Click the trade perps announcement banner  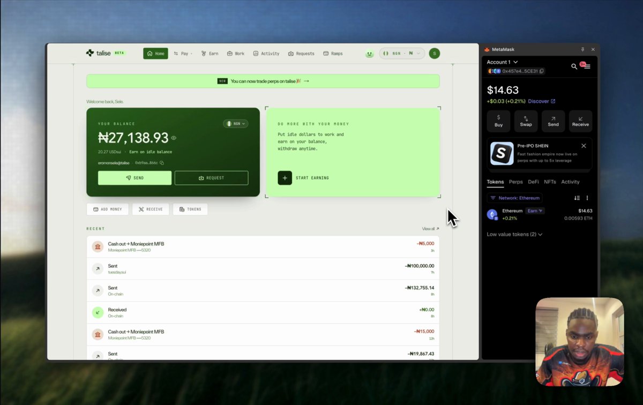click(263, 81)
